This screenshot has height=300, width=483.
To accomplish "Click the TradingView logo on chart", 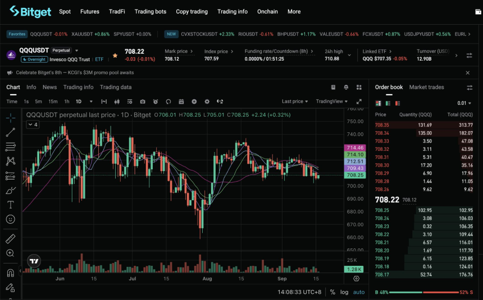I will (34, 261).
